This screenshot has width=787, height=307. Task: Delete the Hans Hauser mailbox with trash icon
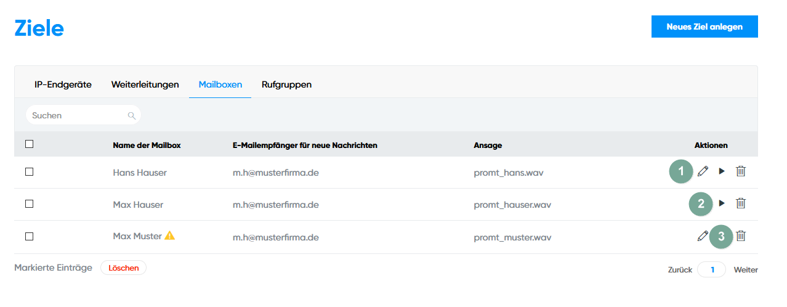741,171
